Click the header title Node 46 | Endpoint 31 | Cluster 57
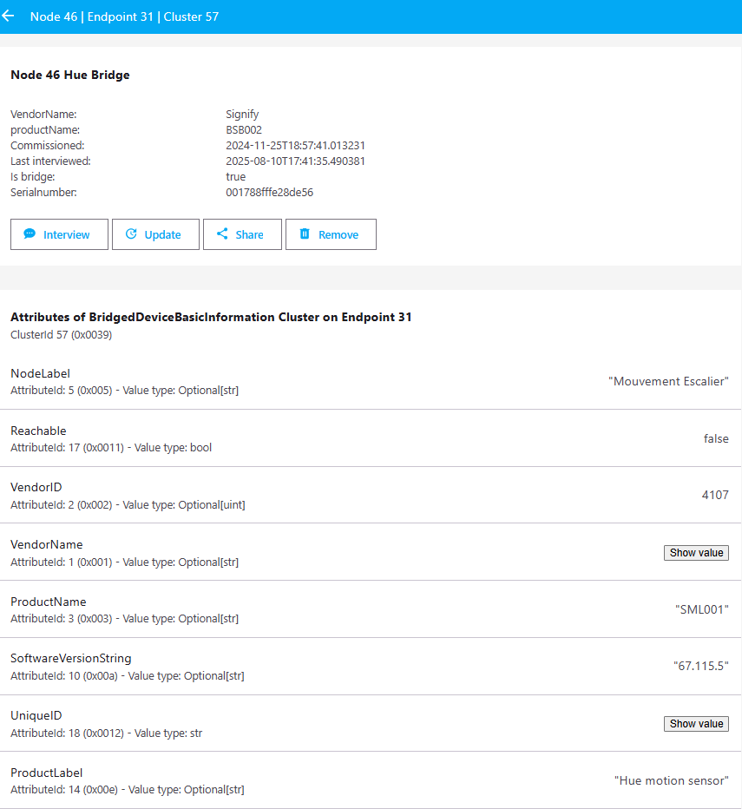Image resolution: width=742 pixels, height=809 pixels. 124,16
